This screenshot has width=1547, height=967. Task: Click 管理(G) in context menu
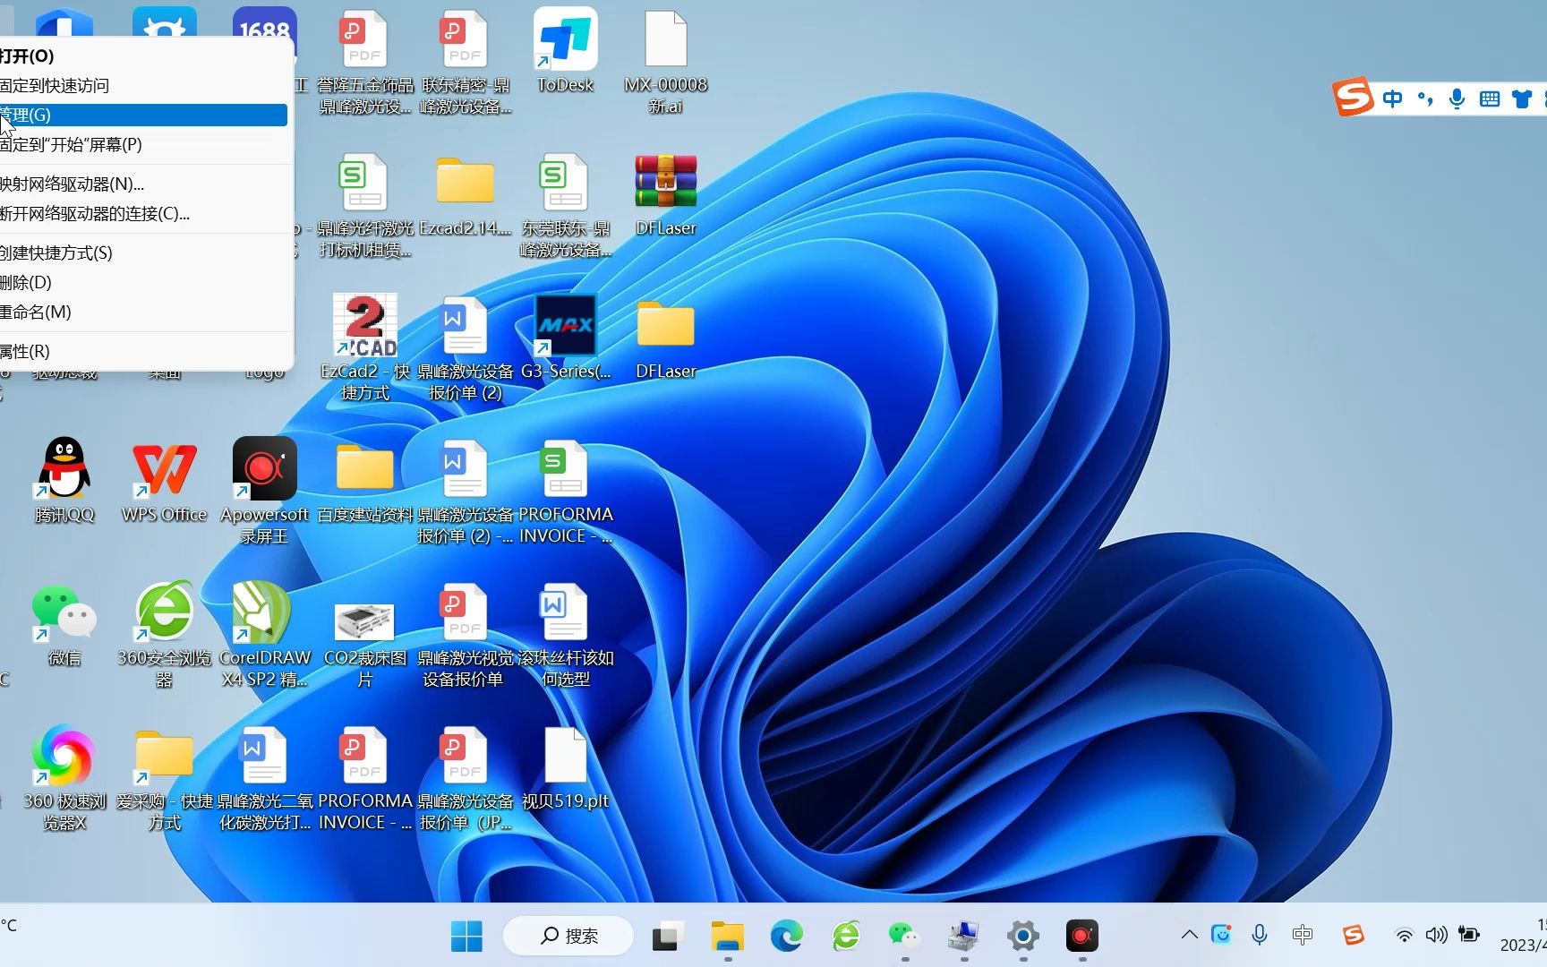click(x=143, y=115)
